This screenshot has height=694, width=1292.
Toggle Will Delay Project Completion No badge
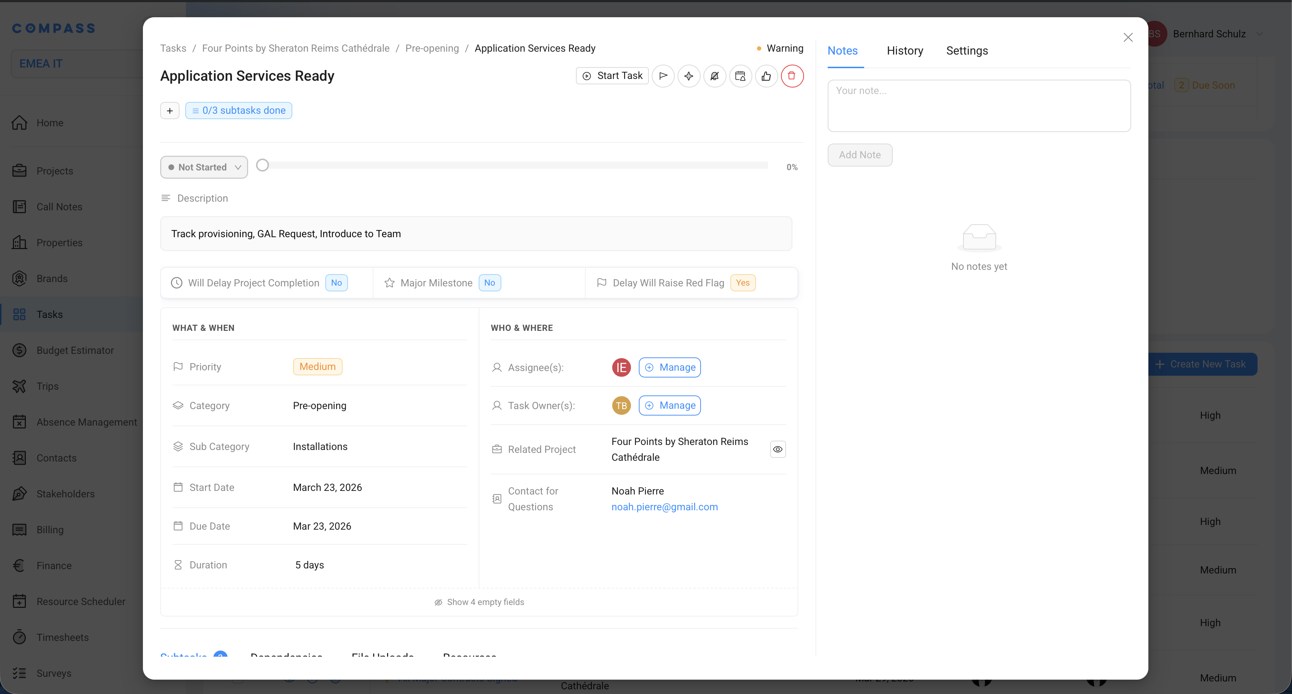coord(336,283)
